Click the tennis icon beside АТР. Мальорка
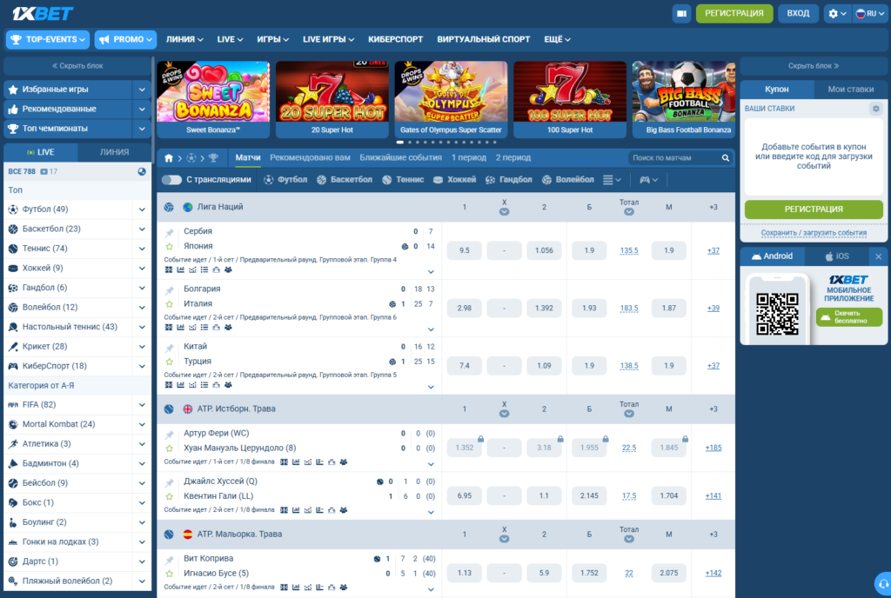The image size is (891, 598). [169, 535]
